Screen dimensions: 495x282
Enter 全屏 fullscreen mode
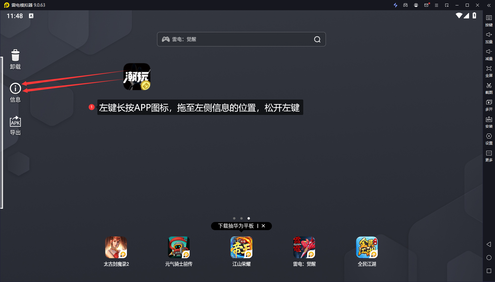[489, 71]
